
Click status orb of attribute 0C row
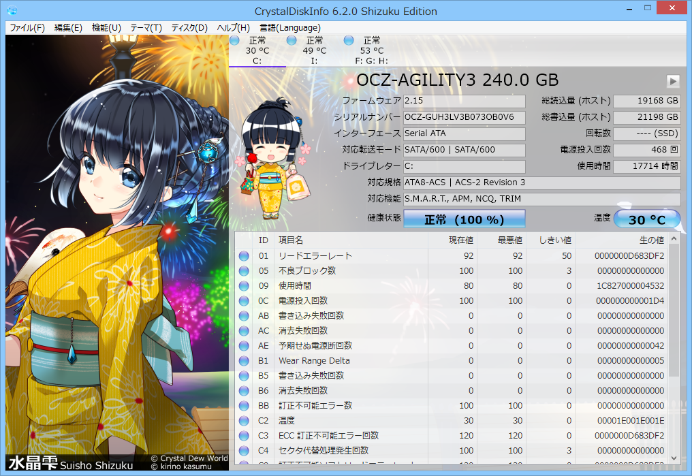tap(244, 301)
